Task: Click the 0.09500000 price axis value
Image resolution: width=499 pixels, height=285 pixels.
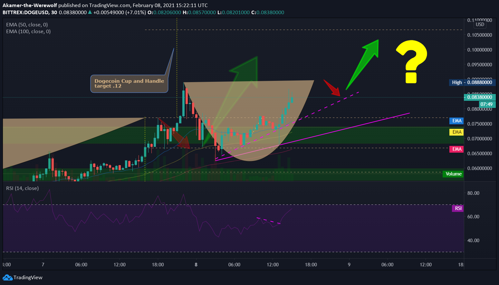Action: pyautogui.click(x=480, y=65)
